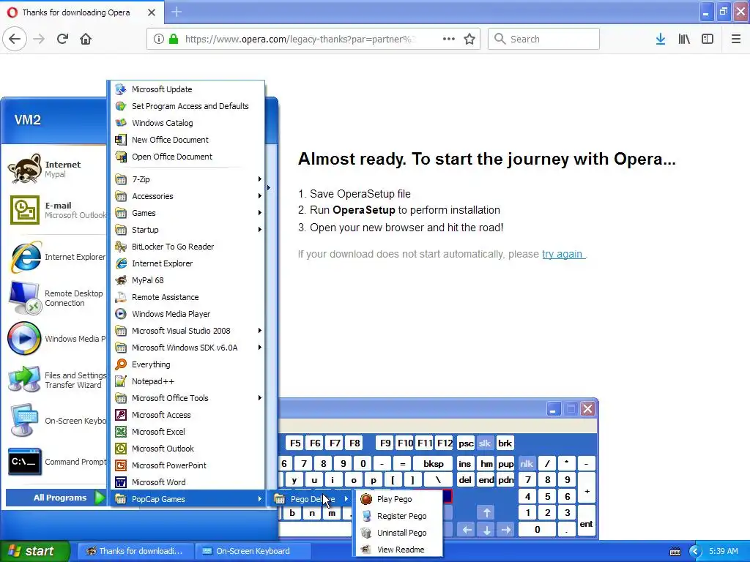
Task: Click the F12 key on On-Screen Keyboard
Action: (445, 443)
